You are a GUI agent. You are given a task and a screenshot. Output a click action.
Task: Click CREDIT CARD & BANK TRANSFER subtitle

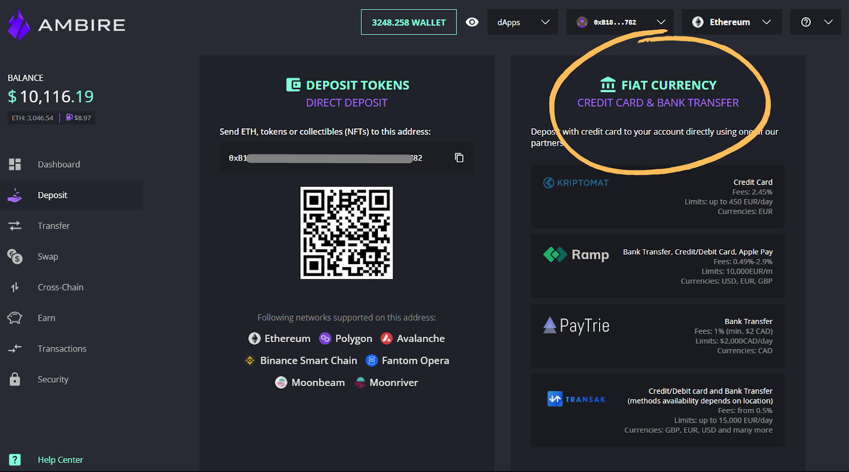(658, 103)
